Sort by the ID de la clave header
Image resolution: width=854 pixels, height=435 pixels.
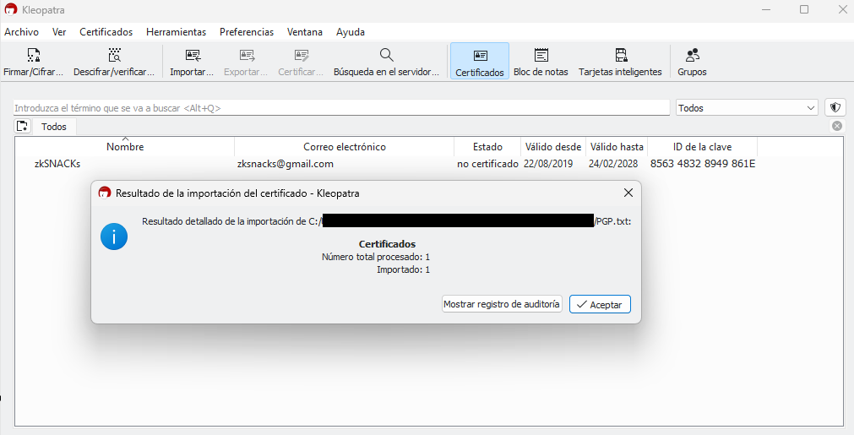pyautogui.click(x=702, y=146)
